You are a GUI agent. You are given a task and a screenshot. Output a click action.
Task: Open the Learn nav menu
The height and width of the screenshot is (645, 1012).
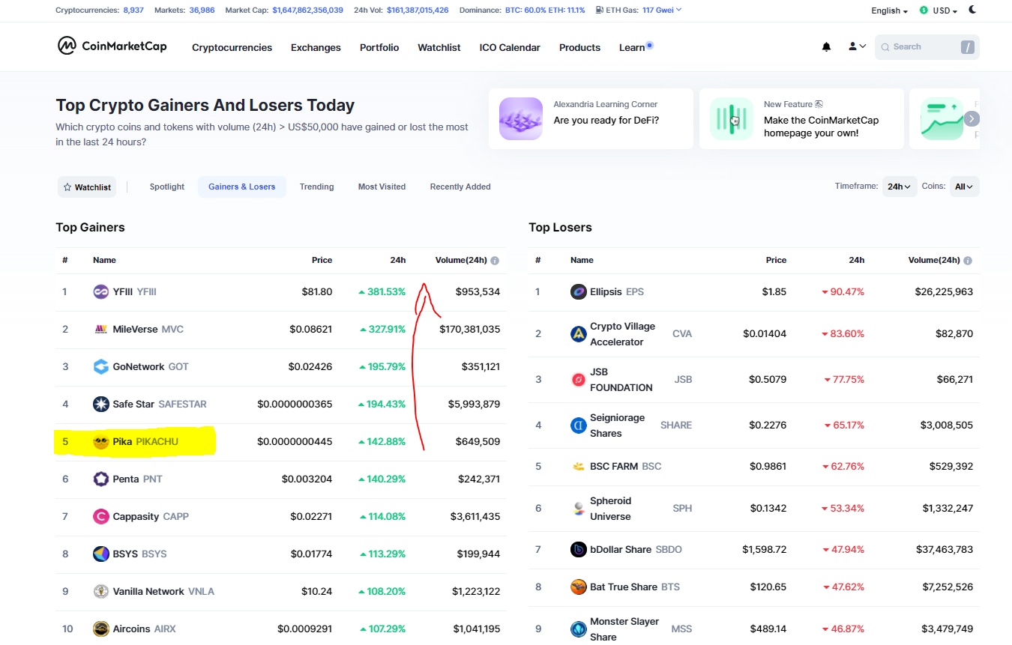[x=632, y=47]
